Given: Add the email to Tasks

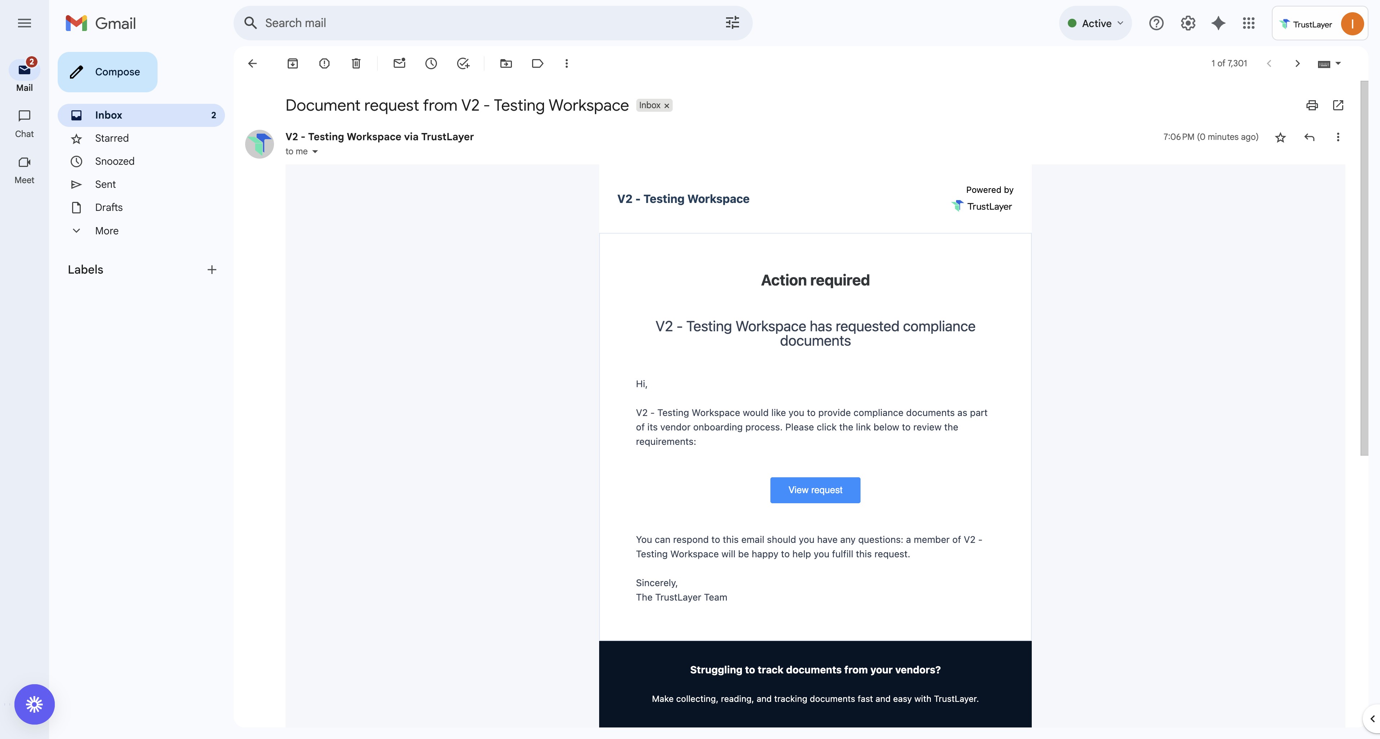Looking at the screenshot, I should pos(463,64).
